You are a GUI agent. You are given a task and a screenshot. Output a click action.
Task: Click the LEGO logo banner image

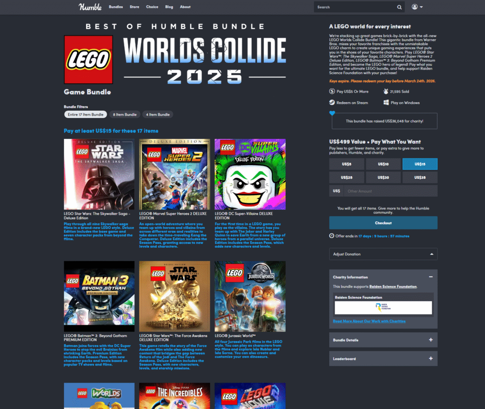[x=89, y=60]
